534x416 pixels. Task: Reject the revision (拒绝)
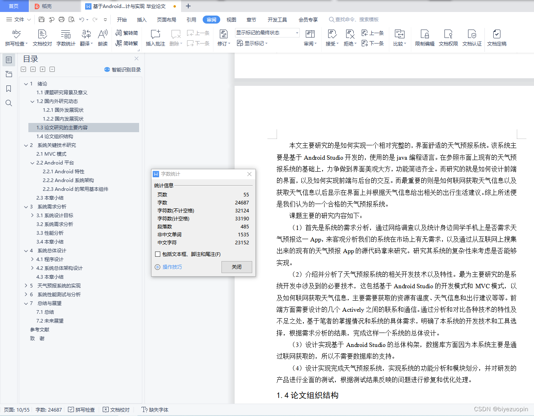coord(350,38)
